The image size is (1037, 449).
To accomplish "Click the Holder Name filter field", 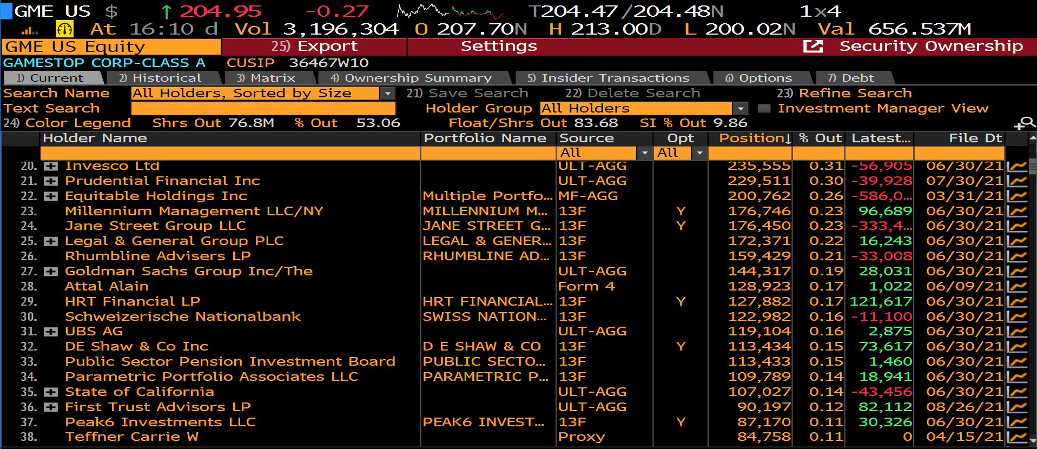I will pos(231,154).
